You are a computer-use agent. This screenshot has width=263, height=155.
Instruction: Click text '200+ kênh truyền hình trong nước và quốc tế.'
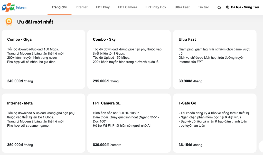pyautogui.click(x=126, y=62)
